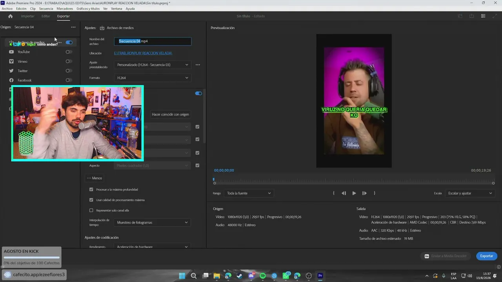Toggle the Aspecto match-source checkbox
This screenshot has height=282, width=502.
click(x=197, y=165)
